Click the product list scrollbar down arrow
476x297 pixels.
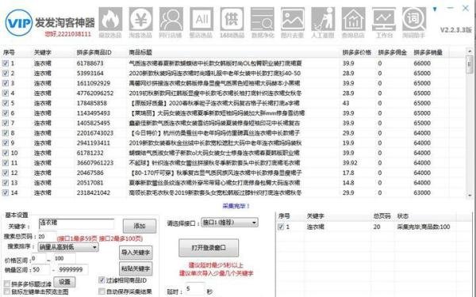(470, 196)
